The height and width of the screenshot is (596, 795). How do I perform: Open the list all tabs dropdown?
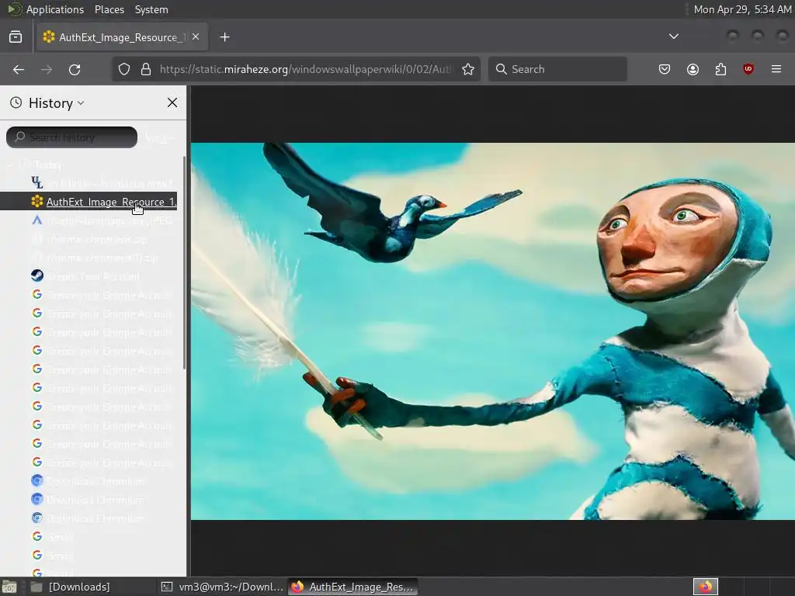(x=673, y=36)
